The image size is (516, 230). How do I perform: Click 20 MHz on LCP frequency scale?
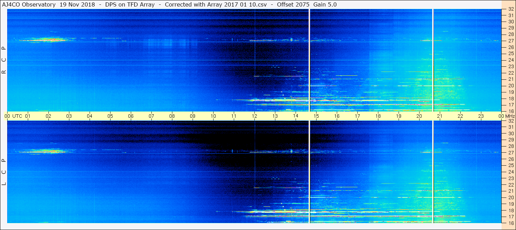(511, 197)
